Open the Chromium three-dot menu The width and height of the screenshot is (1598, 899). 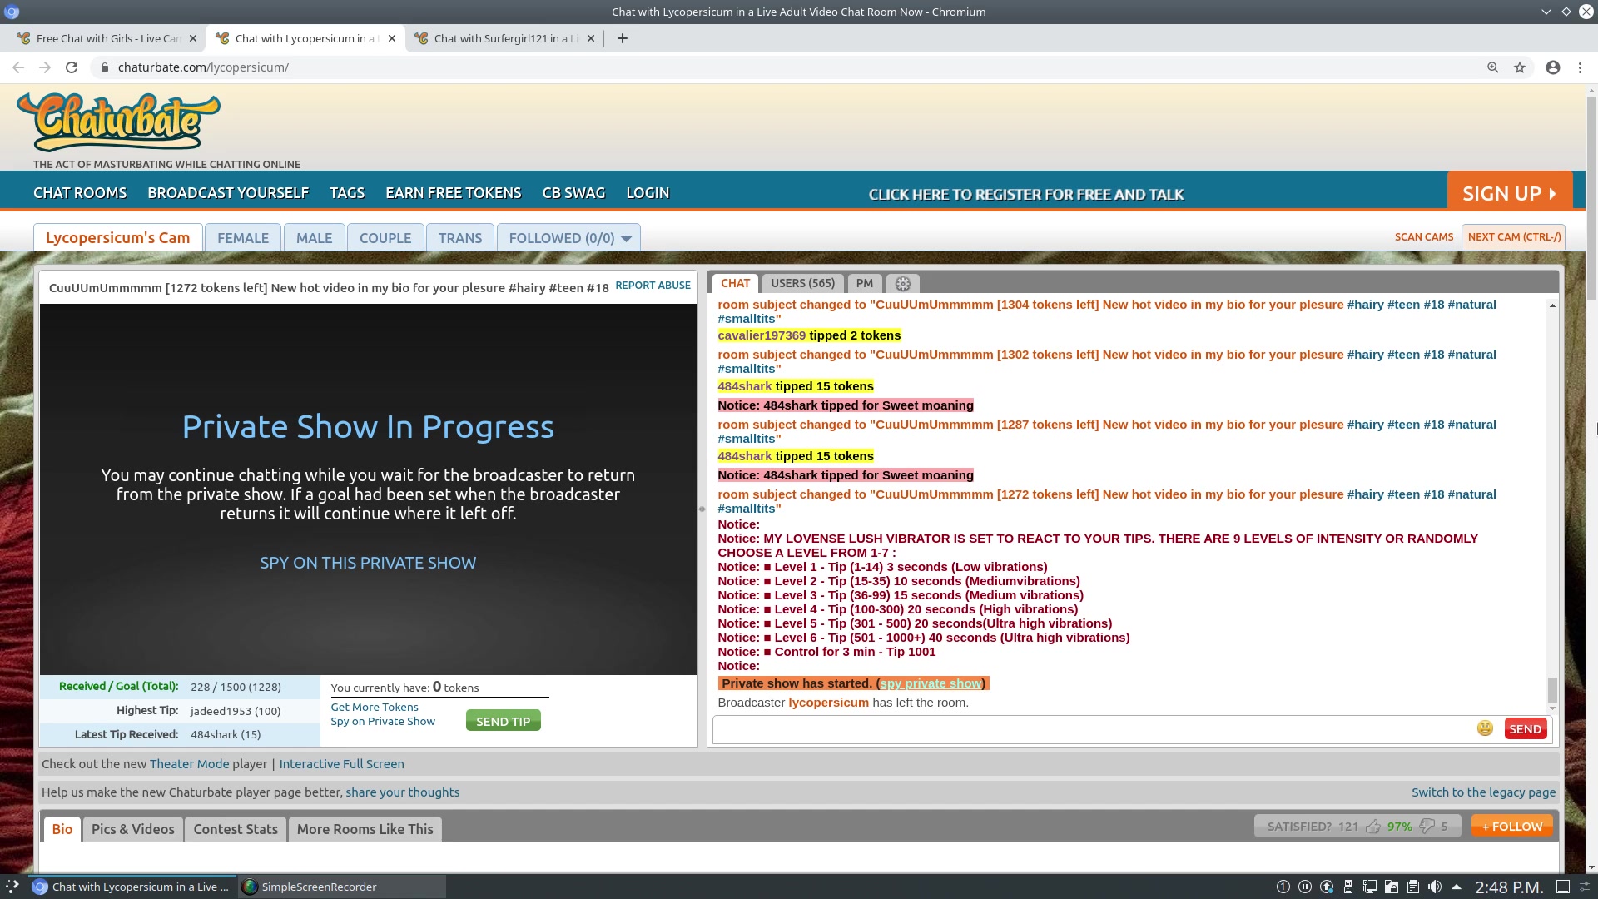1580,67
